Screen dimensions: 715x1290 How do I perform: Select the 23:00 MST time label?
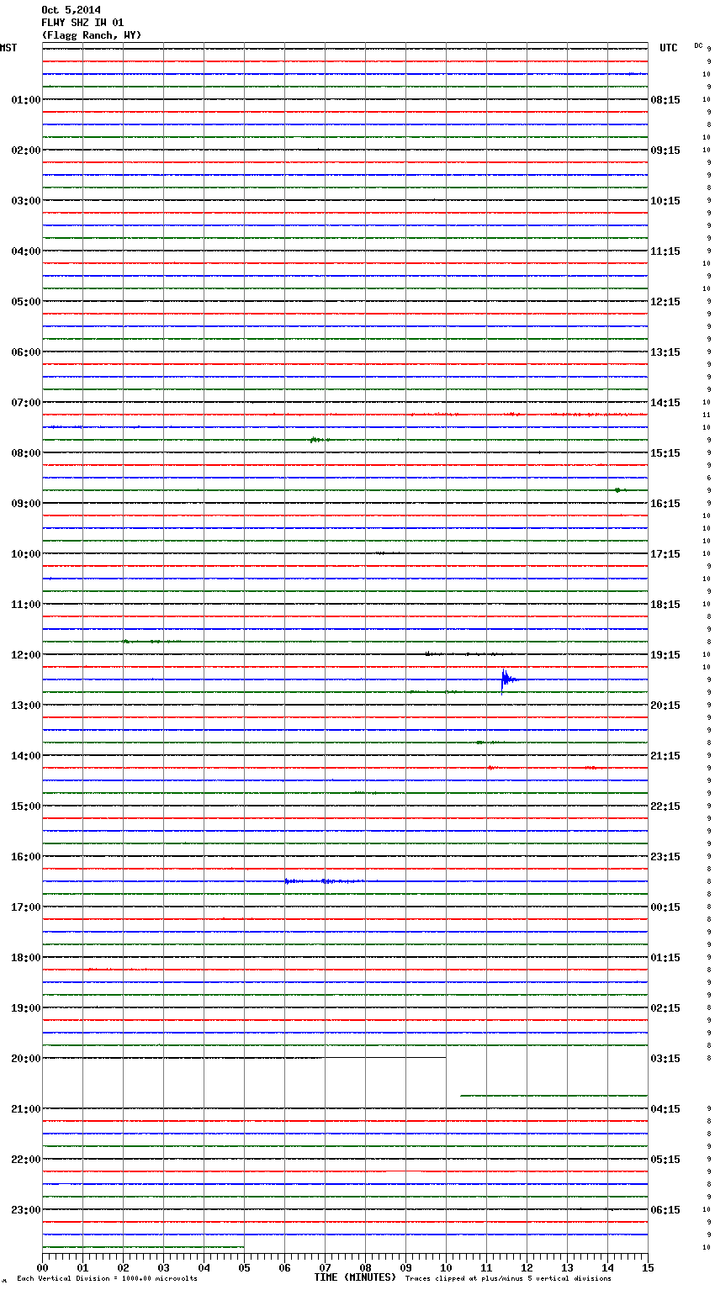[x=25, y=1210]
